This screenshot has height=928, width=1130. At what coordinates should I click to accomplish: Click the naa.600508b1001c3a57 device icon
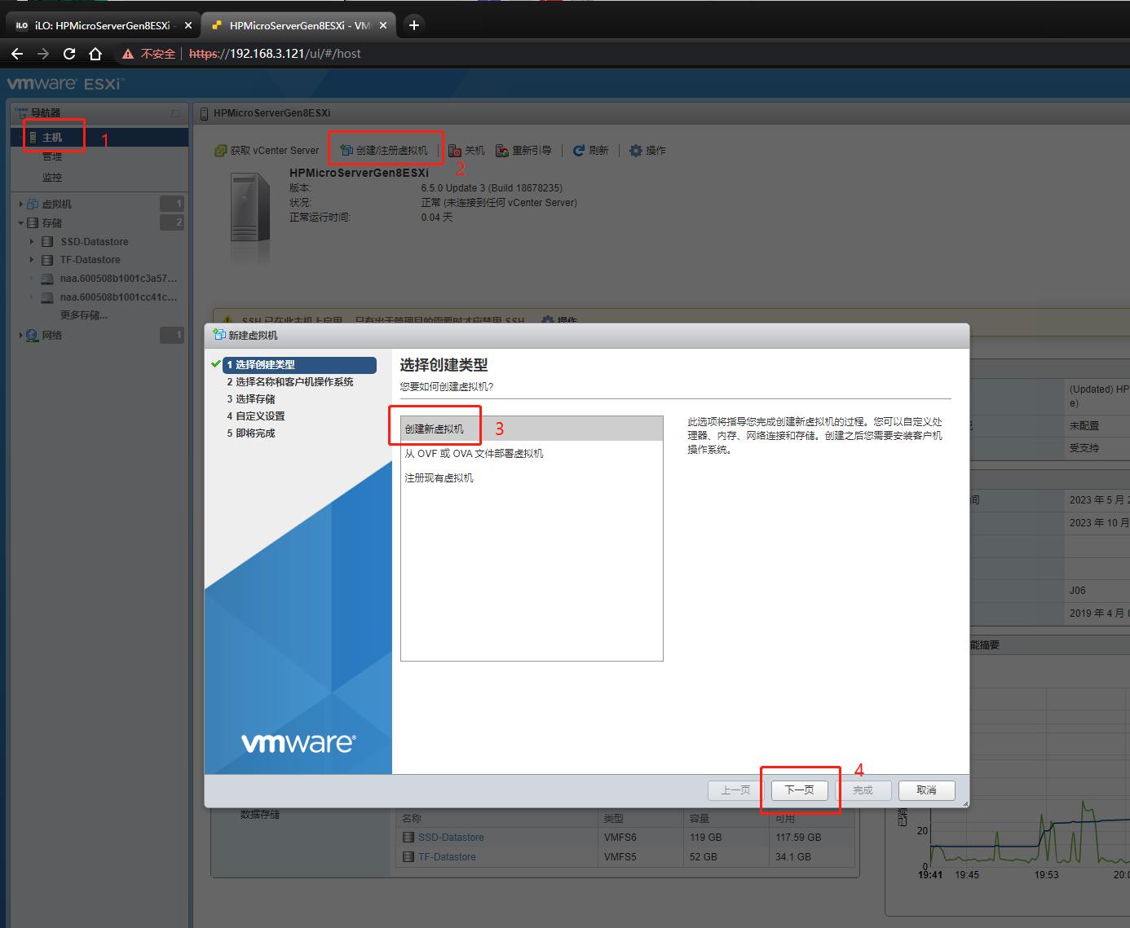coord(47,279)
